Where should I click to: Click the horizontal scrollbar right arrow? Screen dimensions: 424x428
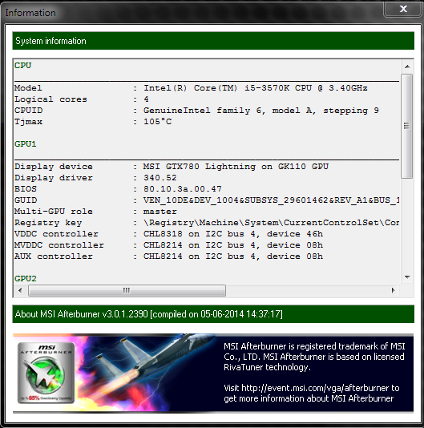393,290
